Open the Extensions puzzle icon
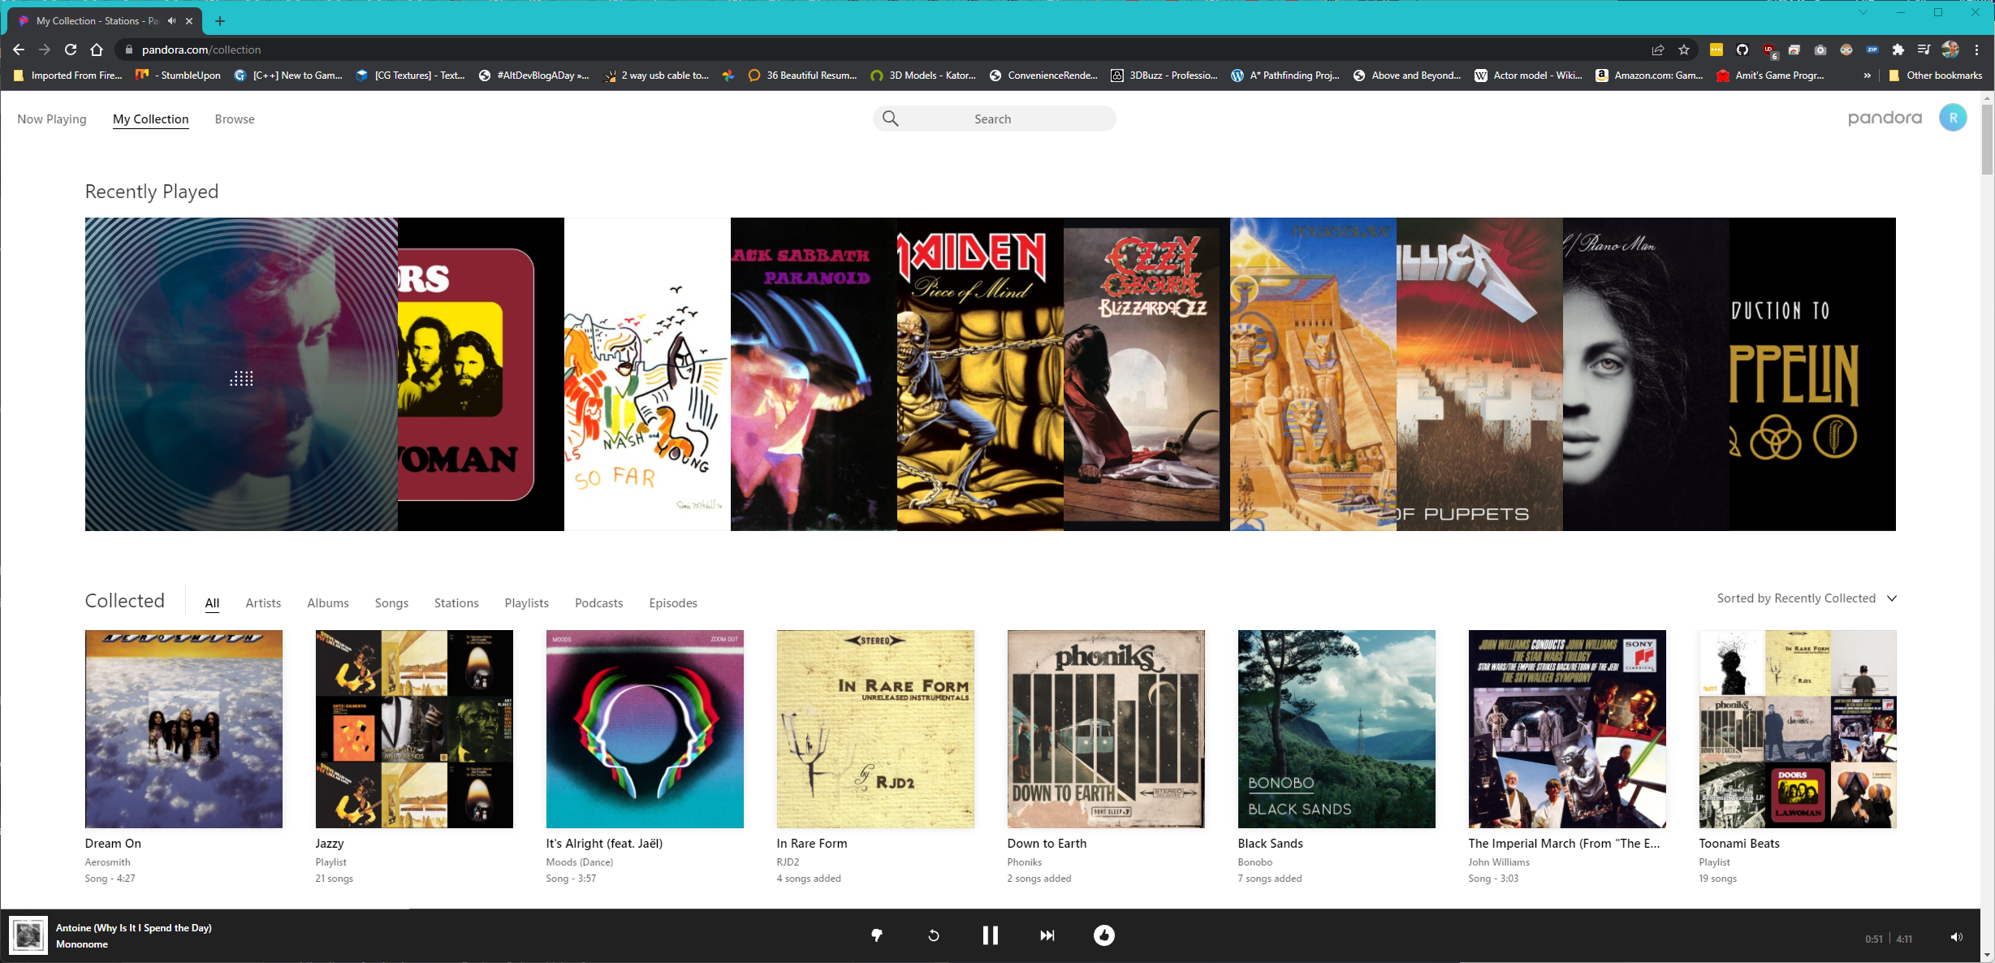The width and height of the screenshot is (1995, 963). 1898,50
